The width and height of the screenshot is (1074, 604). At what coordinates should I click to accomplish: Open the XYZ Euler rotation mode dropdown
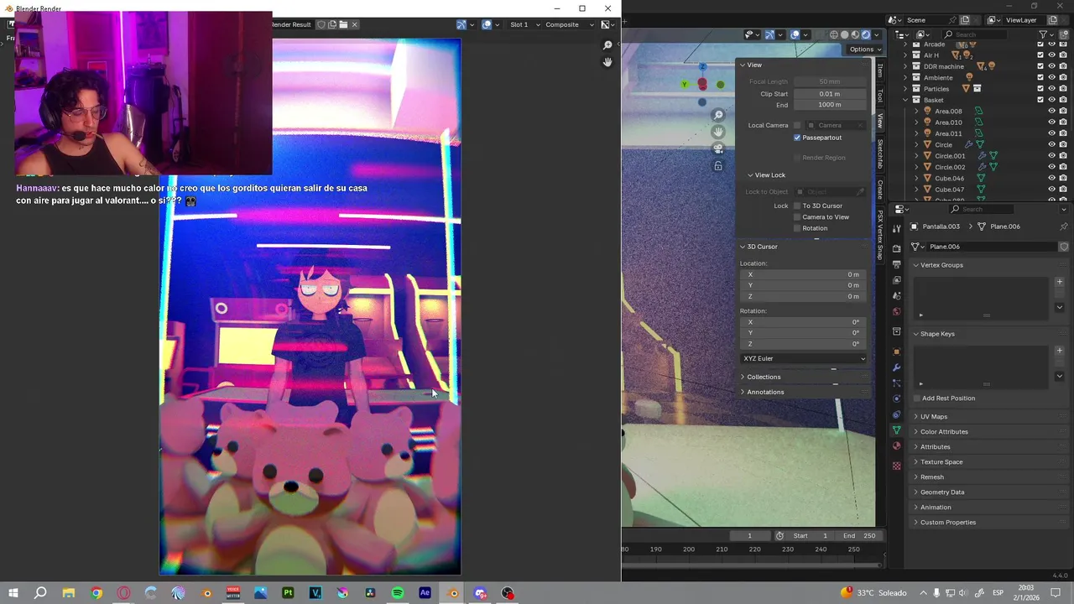coord(804,358)
